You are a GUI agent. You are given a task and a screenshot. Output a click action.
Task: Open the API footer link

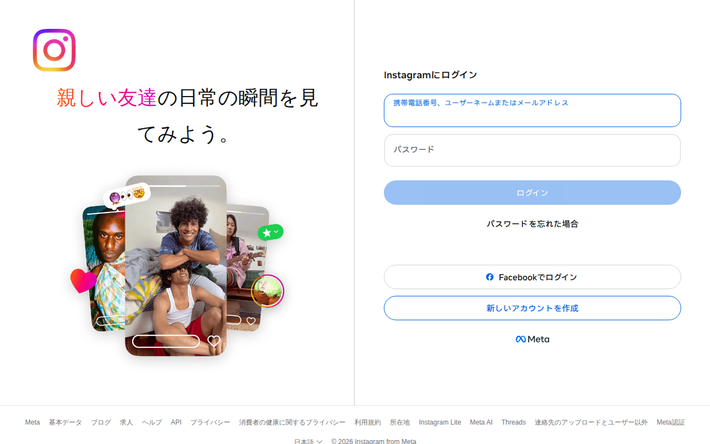[x=176, y=422]
